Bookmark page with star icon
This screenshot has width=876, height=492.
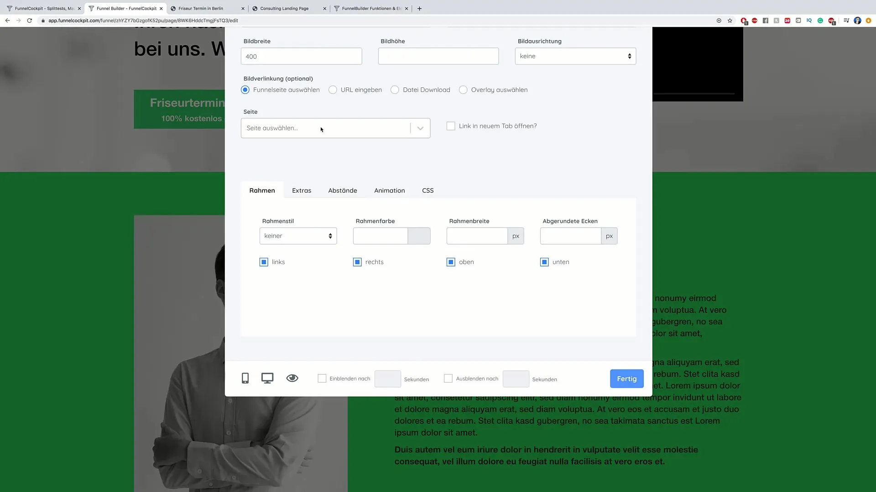point(730,20)
